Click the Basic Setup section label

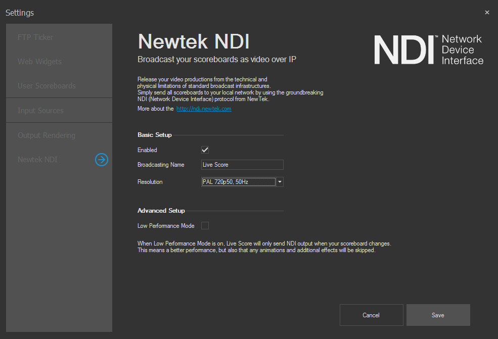(x=155, y=135)
